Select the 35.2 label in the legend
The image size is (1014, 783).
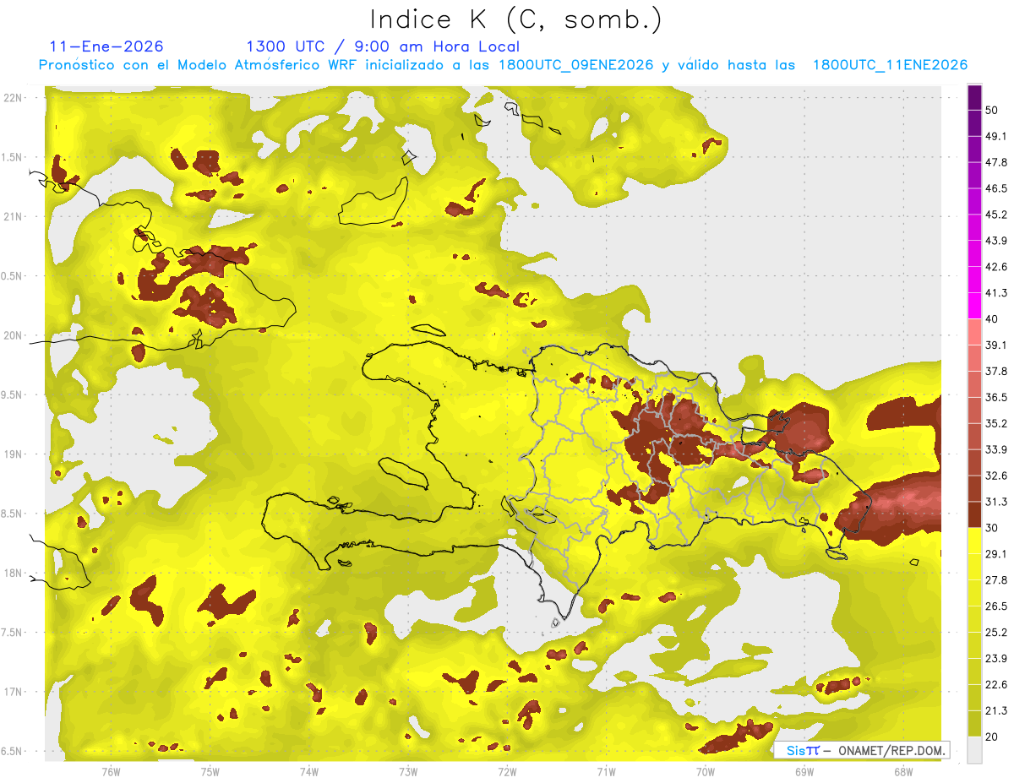[x=996, y=423]
